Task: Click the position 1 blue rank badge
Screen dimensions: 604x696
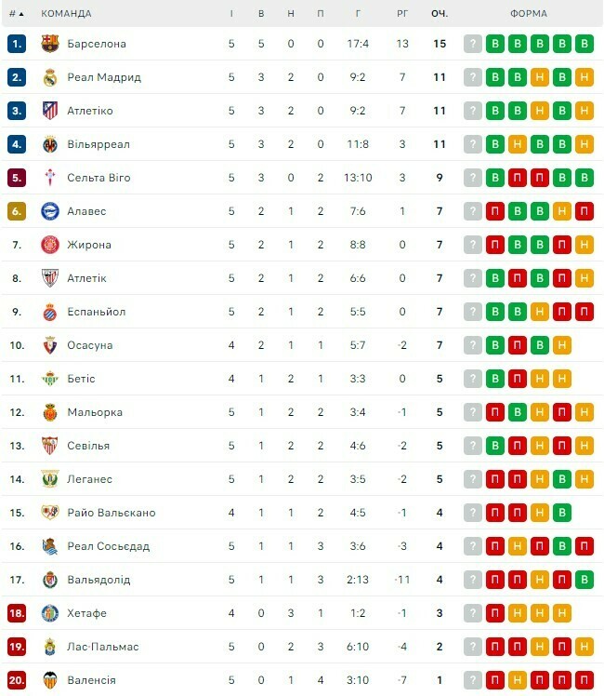Action: 17,44
